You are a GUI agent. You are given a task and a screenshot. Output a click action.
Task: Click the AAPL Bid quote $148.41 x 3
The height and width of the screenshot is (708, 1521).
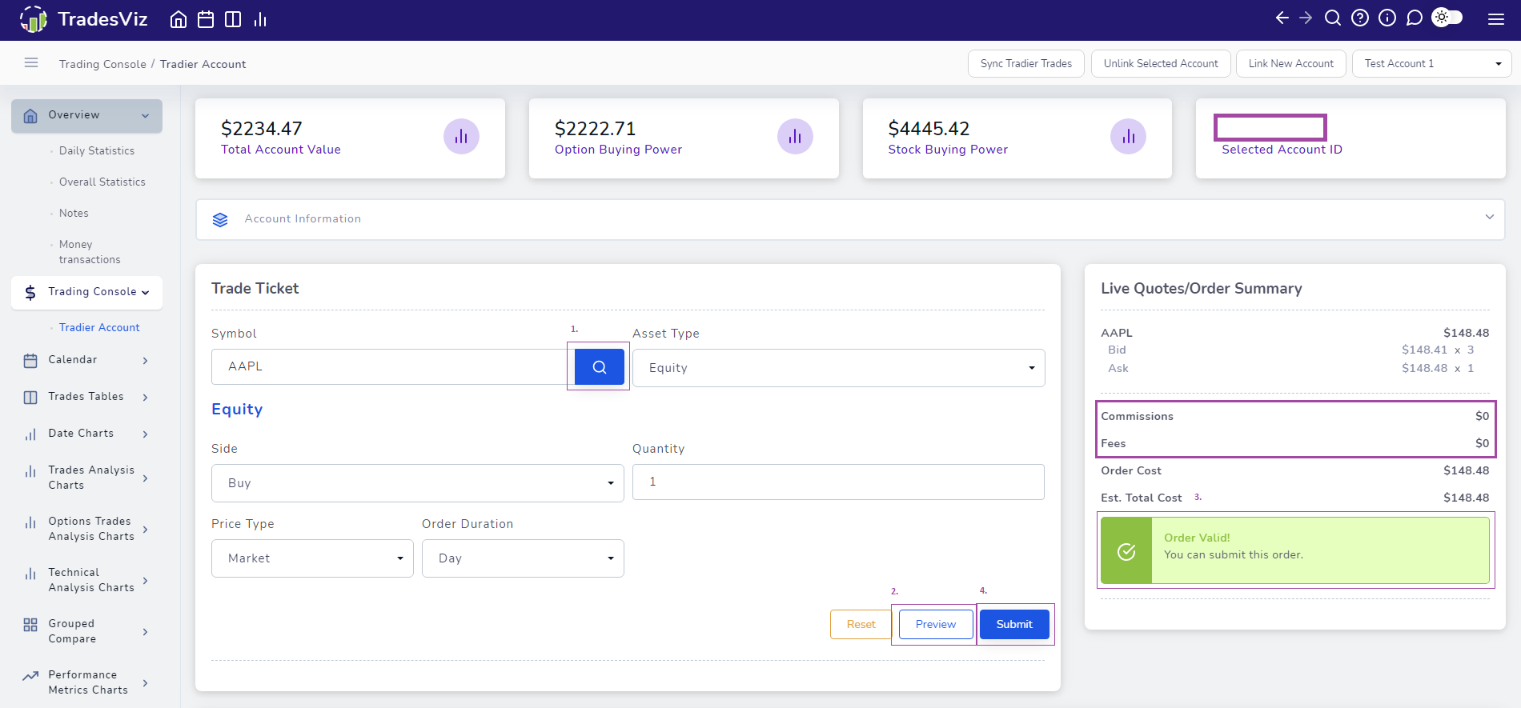click(x=1438, y=350)
